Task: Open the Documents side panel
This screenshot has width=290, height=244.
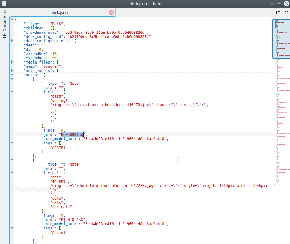Action: 5,21
